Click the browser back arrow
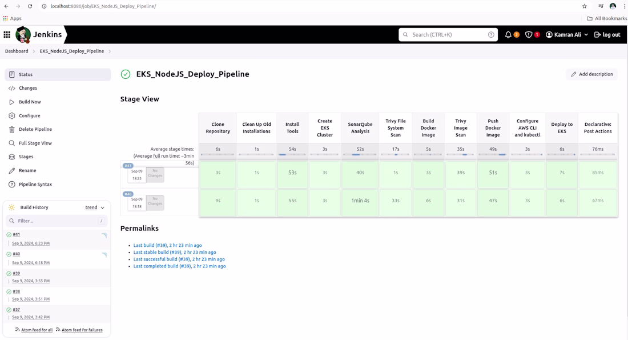This screenshot has height=340, width=628. tap(6, 6)
